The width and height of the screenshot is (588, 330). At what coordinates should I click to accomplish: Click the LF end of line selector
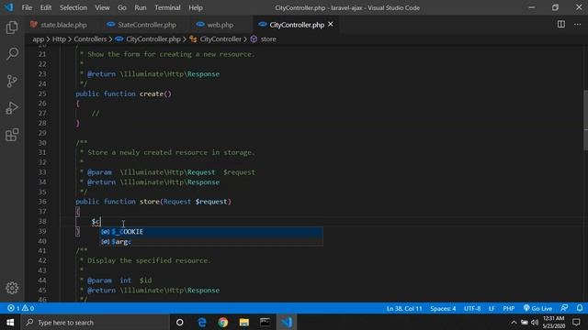coord(492,308)
